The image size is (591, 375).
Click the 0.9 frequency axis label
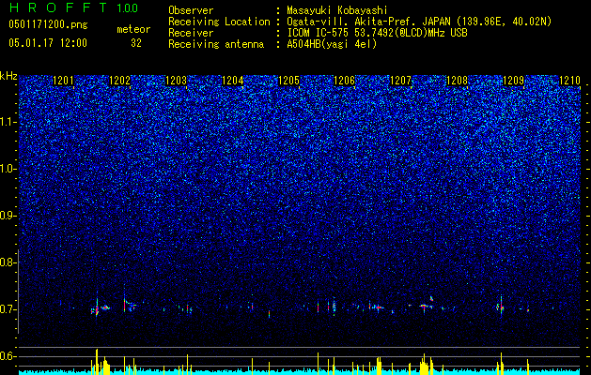(x=8, y=216)
